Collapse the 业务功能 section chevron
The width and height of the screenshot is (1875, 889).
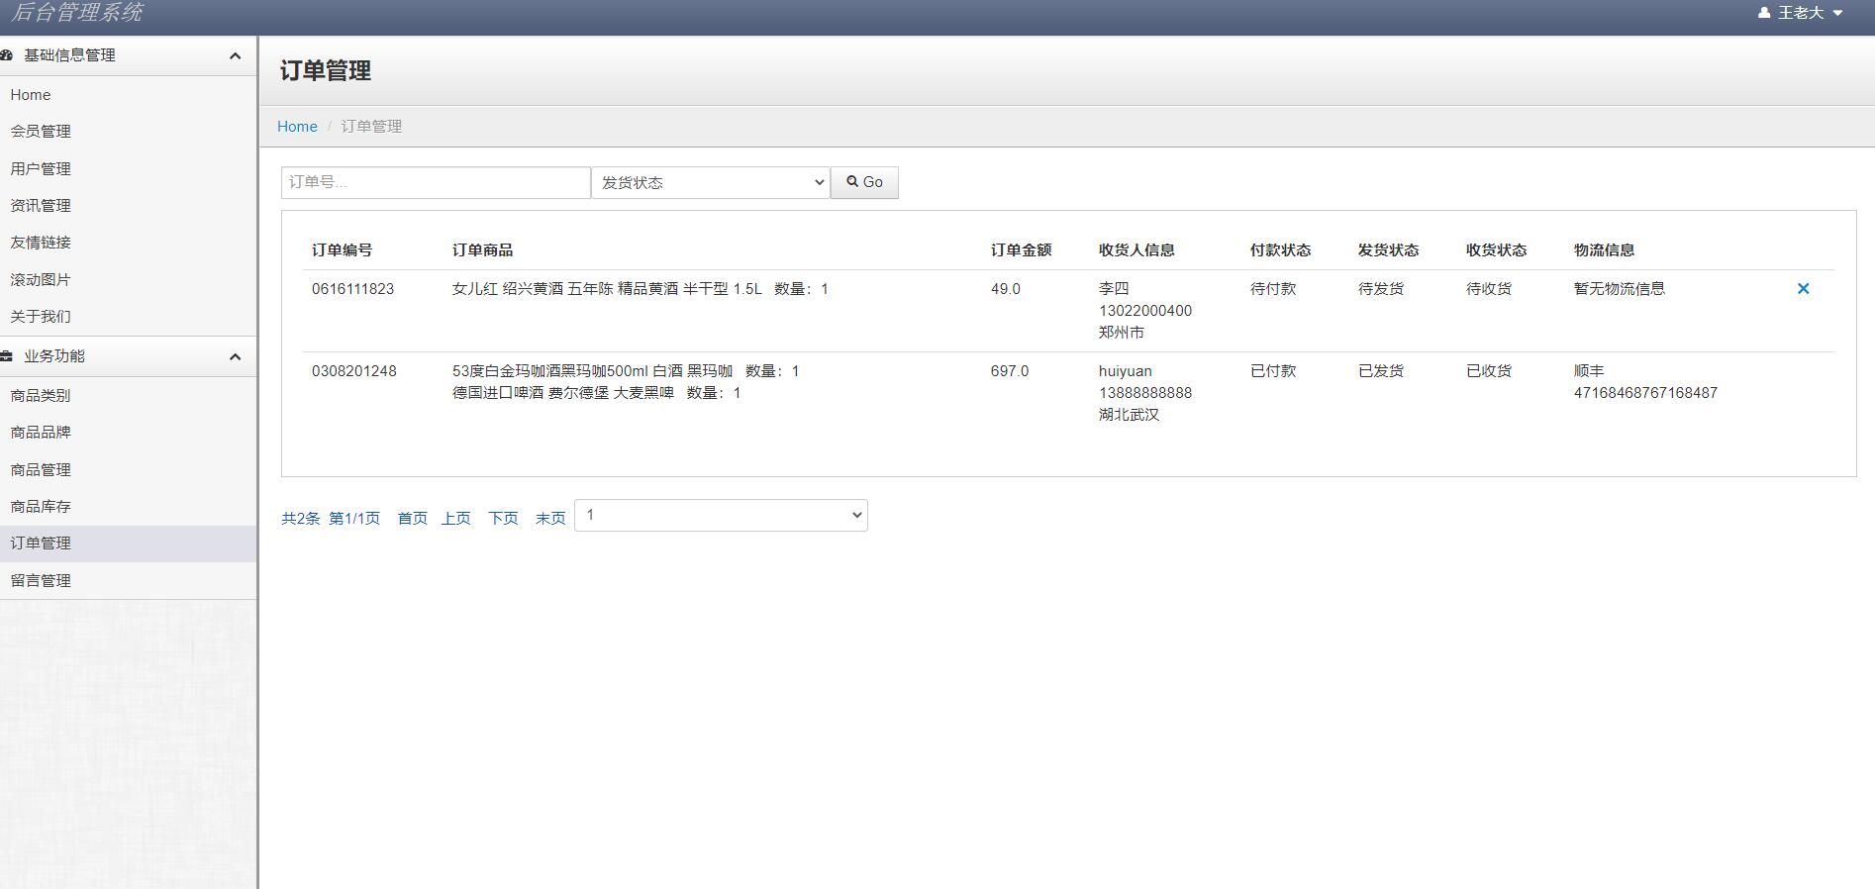pyautogui.click(x=235, y=357)
